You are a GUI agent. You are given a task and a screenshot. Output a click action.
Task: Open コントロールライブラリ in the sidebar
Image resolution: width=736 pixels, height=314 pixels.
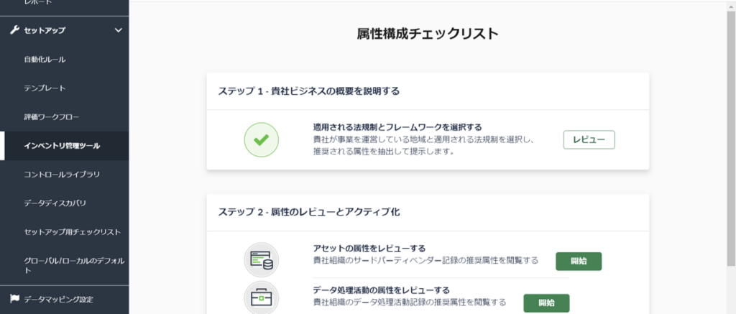(x=62, y=175)
